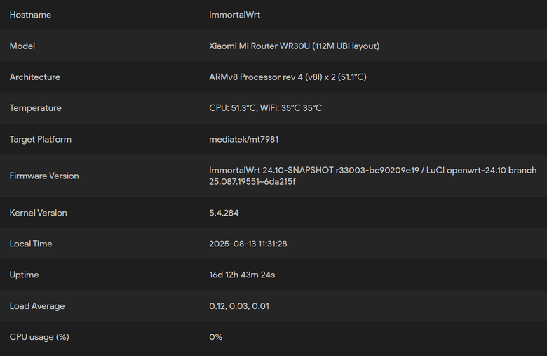Click the Model row label

(22, 46)
